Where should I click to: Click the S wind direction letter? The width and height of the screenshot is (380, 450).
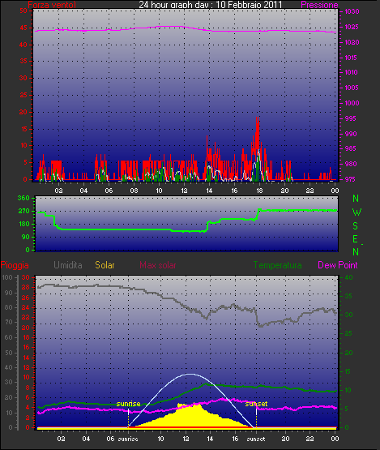pyautogui.click(x=356, y=226)
